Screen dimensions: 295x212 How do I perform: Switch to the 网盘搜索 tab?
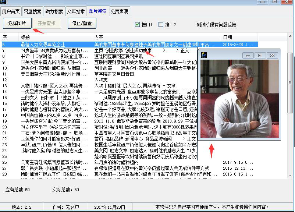coord(32,11)
